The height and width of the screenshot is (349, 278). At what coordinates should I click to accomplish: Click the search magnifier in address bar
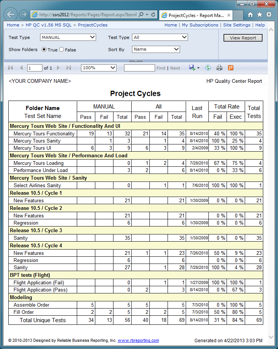[x=141, y=15]
